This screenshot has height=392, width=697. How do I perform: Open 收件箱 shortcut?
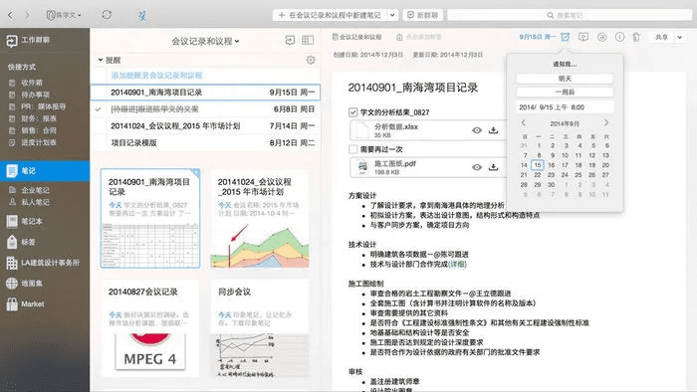coord(26,83)
